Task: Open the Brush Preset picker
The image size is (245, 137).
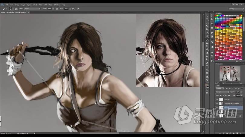Action: 11,9
